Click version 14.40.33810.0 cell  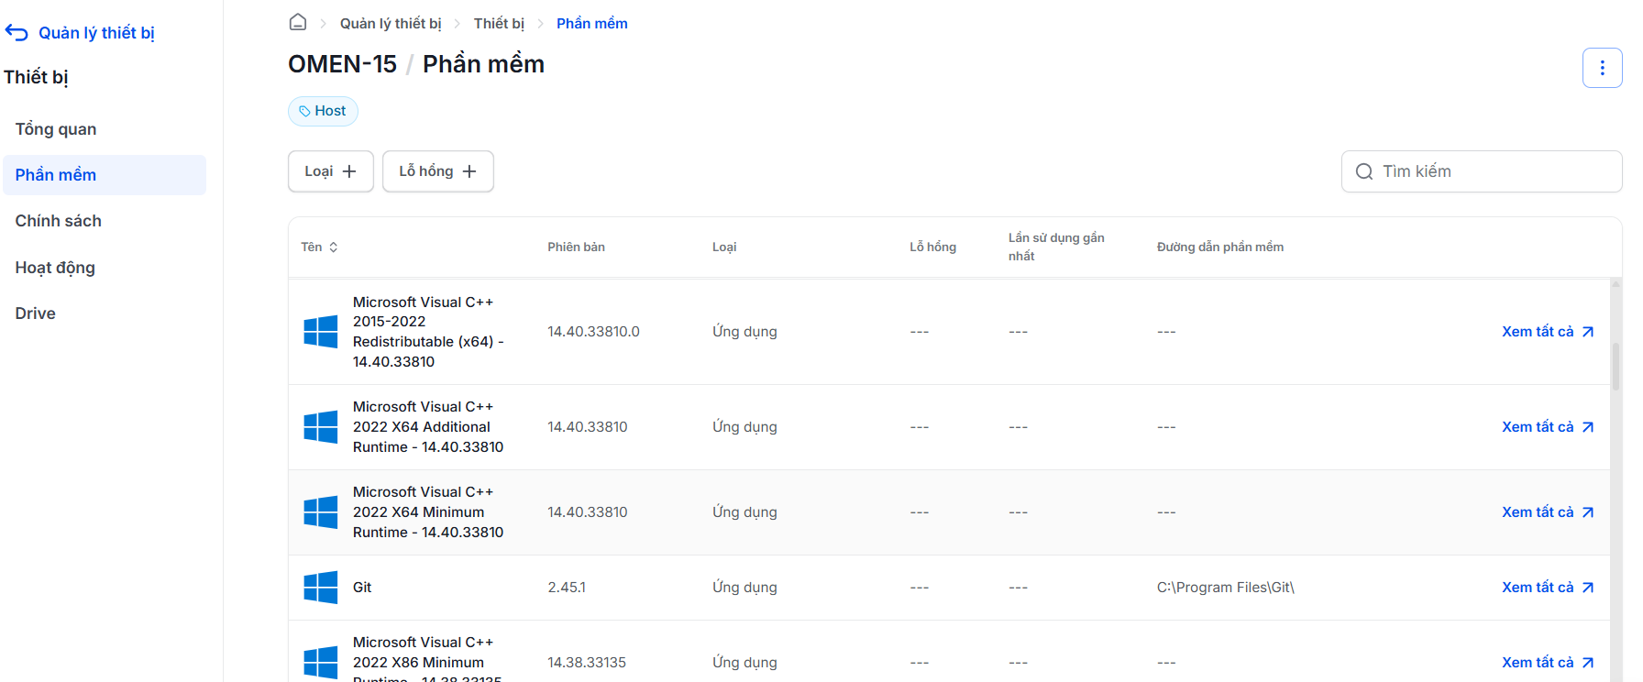click(x=593, y=332)
